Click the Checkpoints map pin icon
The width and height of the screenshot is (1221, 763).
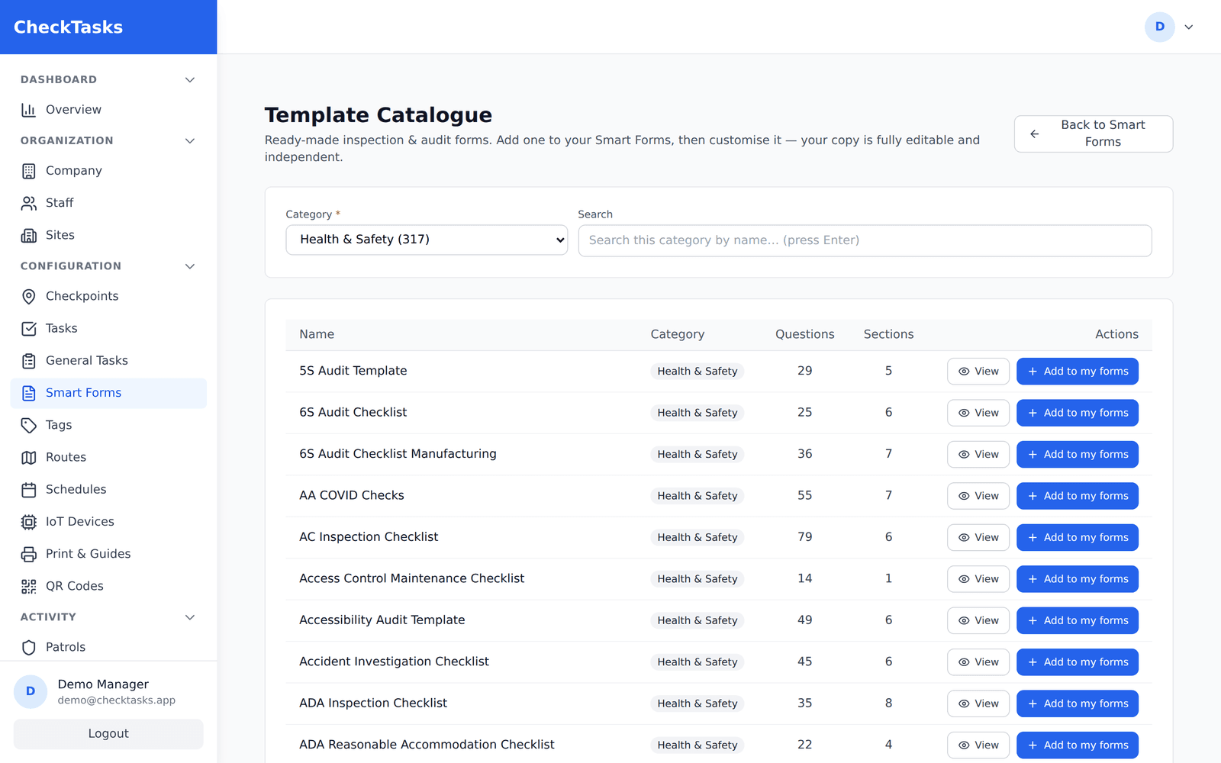click(29, 296)
